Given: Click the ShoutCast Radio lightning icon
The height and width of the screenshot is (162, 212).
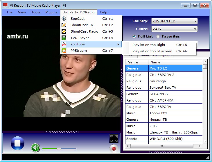Looking at the screenshot, I should [64, 31].
